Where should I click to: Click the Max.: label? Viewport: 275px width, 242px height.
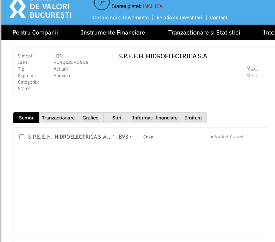(252, 69)
